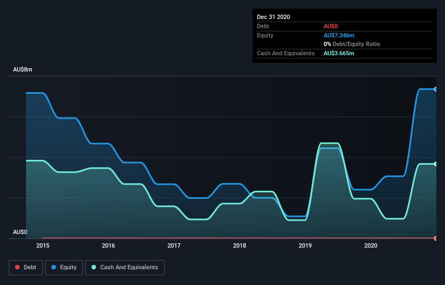Image resolution: width=445 pixels, height=285 pixels.
Task: Click the AU$8m y-axis label
Action: (23, 69)
